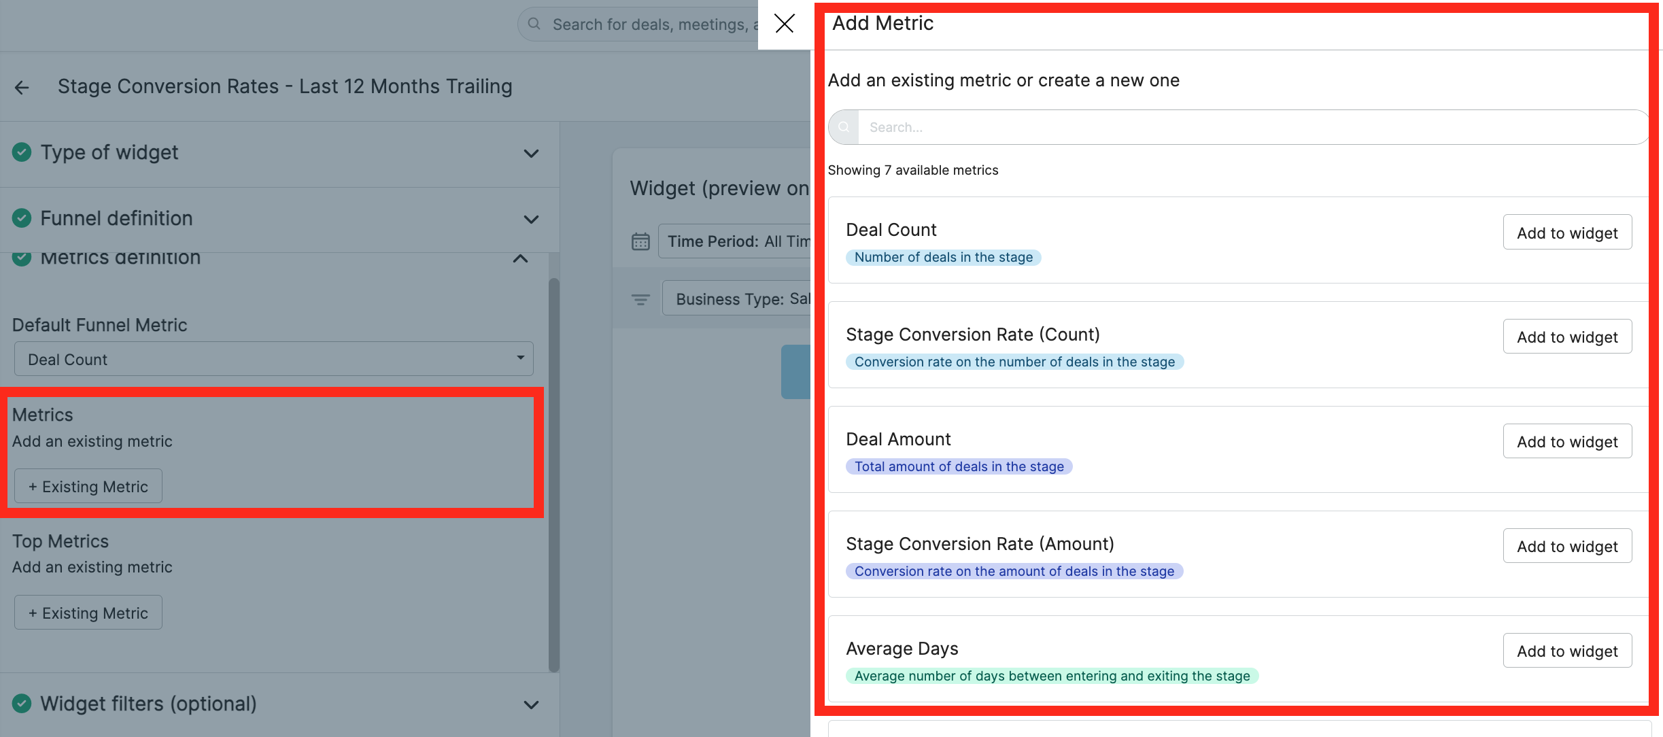Click 'Showing 7 available metrics' text
Viewport: 1663px width, 737px height.
(x=913, y=170)
